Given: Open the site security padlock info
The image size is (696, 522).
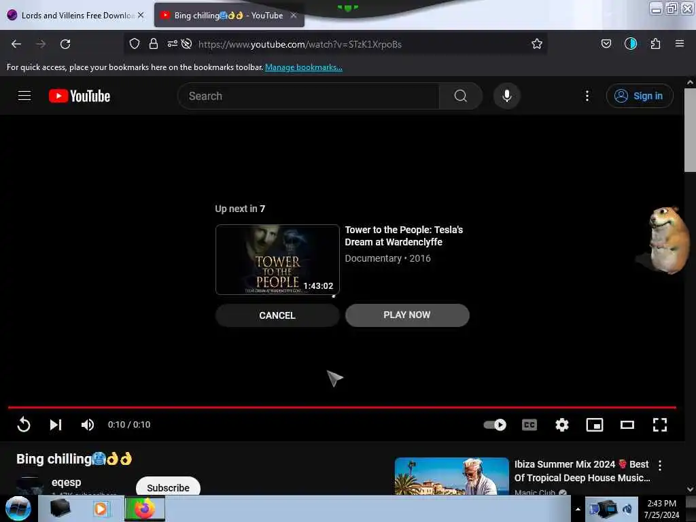Looking at the screenshot, I should coord(154,43).
